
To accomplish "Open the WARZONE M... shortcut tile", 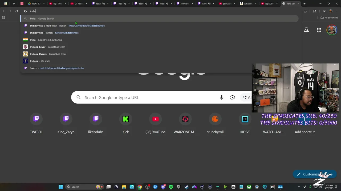I will coord(185,124).
